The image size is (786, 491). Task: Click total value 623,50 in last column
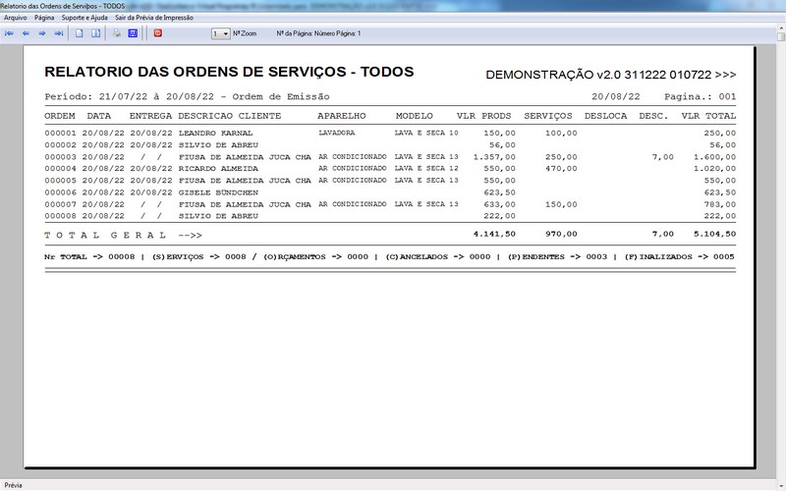(x=720, y=192)
